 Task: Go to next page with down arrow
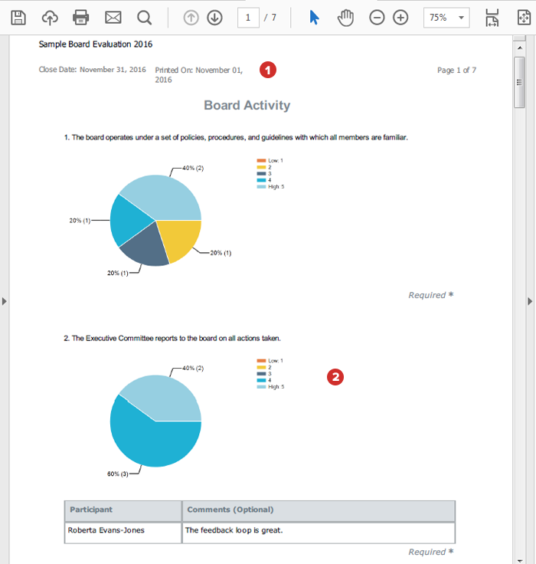(214, 17)
